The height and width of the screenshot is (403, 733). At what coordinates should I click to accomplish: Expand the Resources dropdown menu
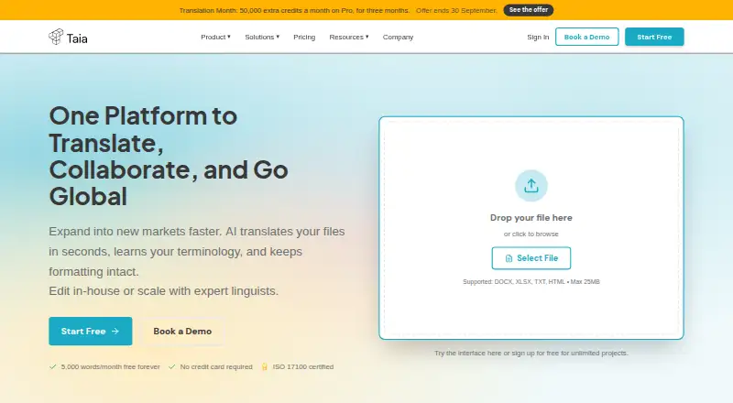[x=349, y=37]
